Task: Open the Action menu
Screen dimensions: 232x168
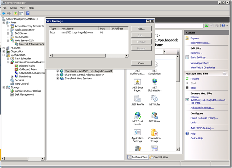Action: (13, 8)
